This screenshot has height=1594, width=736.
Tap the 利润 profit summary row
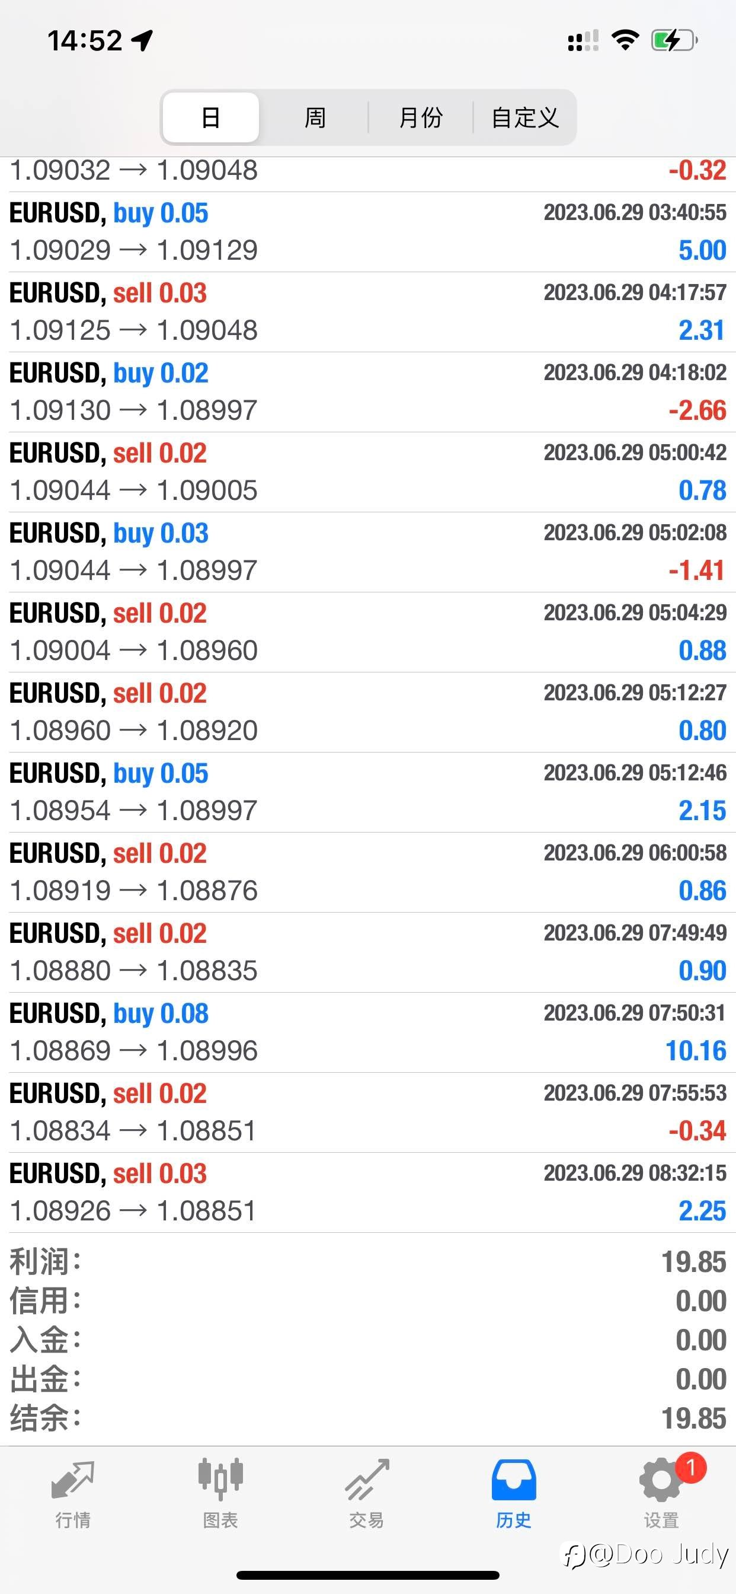pos(368,1262)
